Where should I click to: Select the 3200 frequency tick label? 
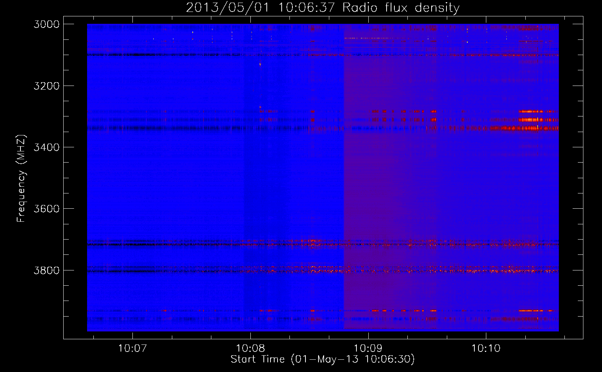[x=47, y=86]
